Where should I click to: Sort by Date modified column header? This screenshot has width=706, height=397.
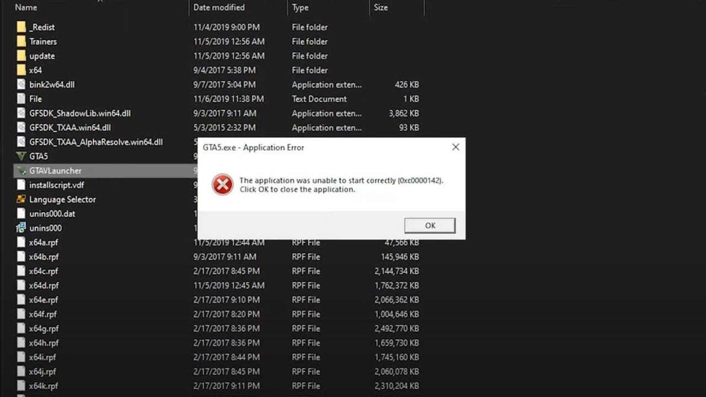point(218,8)
